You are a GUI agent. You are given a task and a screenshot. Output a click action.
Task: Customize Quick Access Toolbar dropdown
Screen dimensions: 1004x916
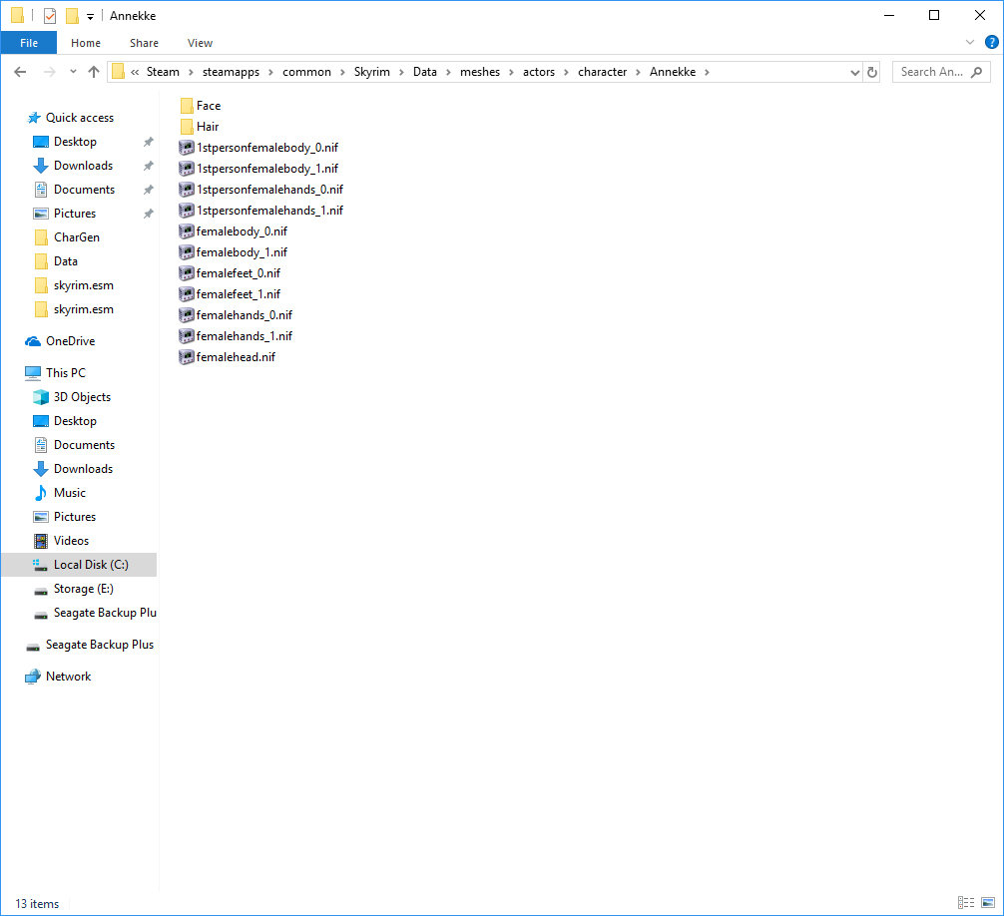pos(90,17)
